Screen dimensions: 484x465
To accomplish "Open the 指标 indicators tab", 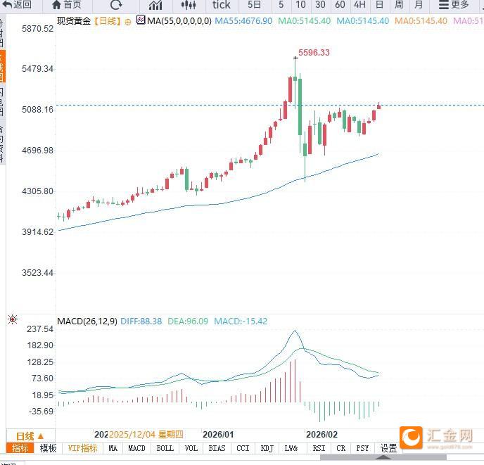I will point(20,448).
